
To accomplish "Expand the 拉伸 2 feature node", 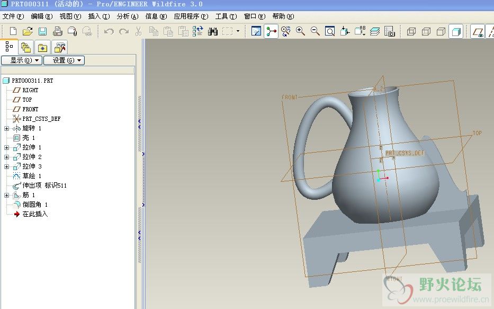I will pyautogui.click(x=6, y=157).
